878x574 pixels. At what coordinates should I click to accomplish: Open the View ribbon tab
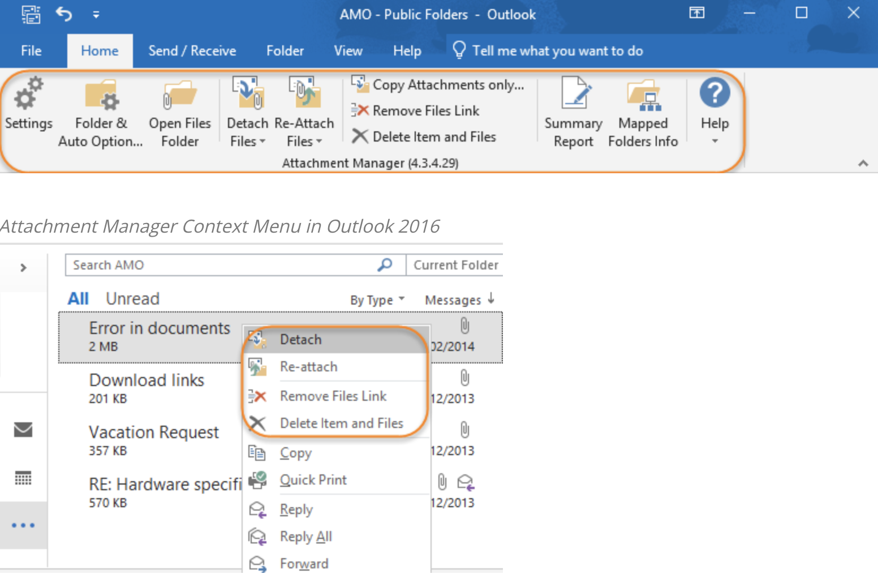(x=348, y=51)
